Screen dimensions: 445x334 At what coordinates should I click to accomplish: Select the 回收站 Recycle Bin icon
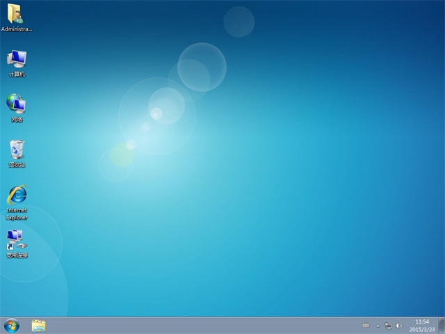(x=17, y=149)
